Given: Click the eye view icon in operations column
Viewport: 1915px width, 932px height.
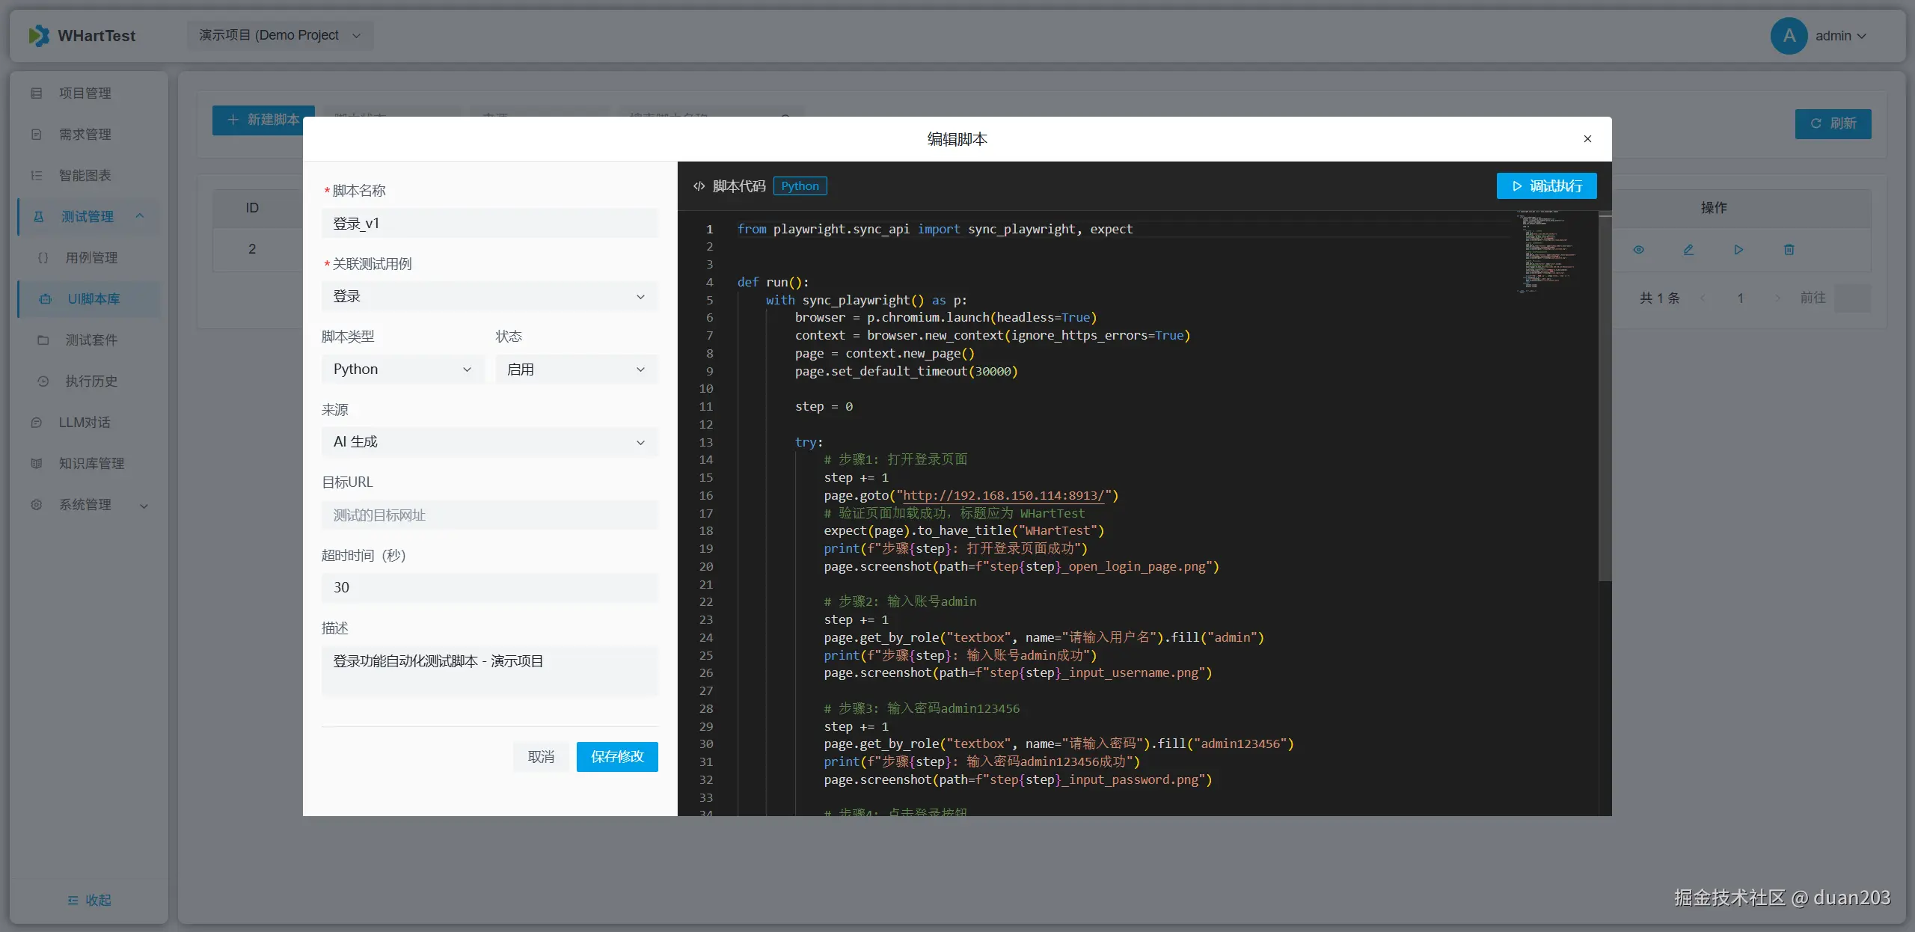Looking at the screenshot, I should tap(1638, 250).
